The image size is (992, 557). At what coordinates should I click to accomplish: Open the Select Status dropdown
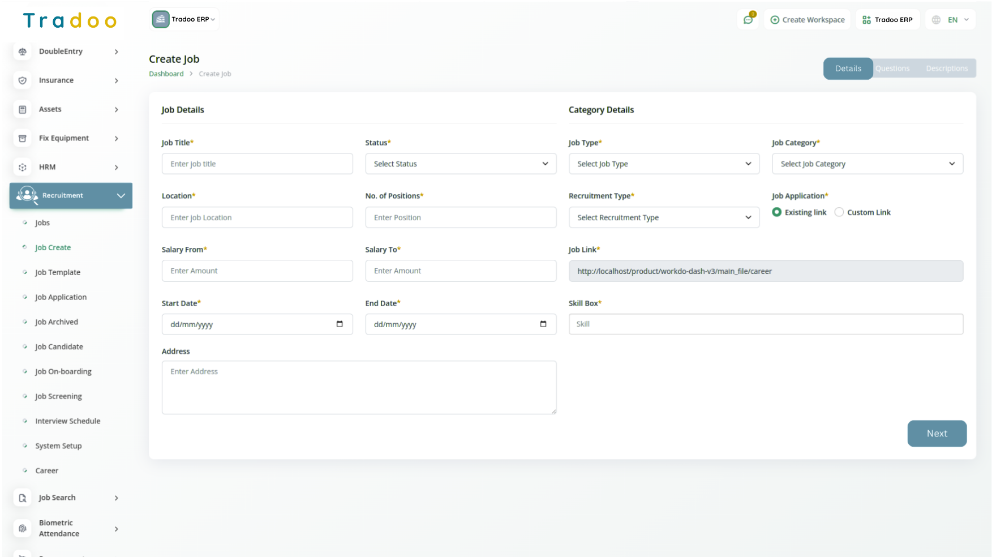[x=461, y=164]
